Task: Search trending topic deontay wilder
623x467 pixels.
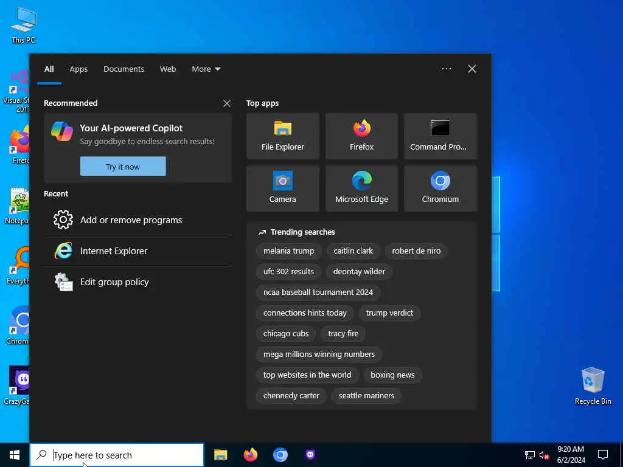Action: [x=359, y=272]
